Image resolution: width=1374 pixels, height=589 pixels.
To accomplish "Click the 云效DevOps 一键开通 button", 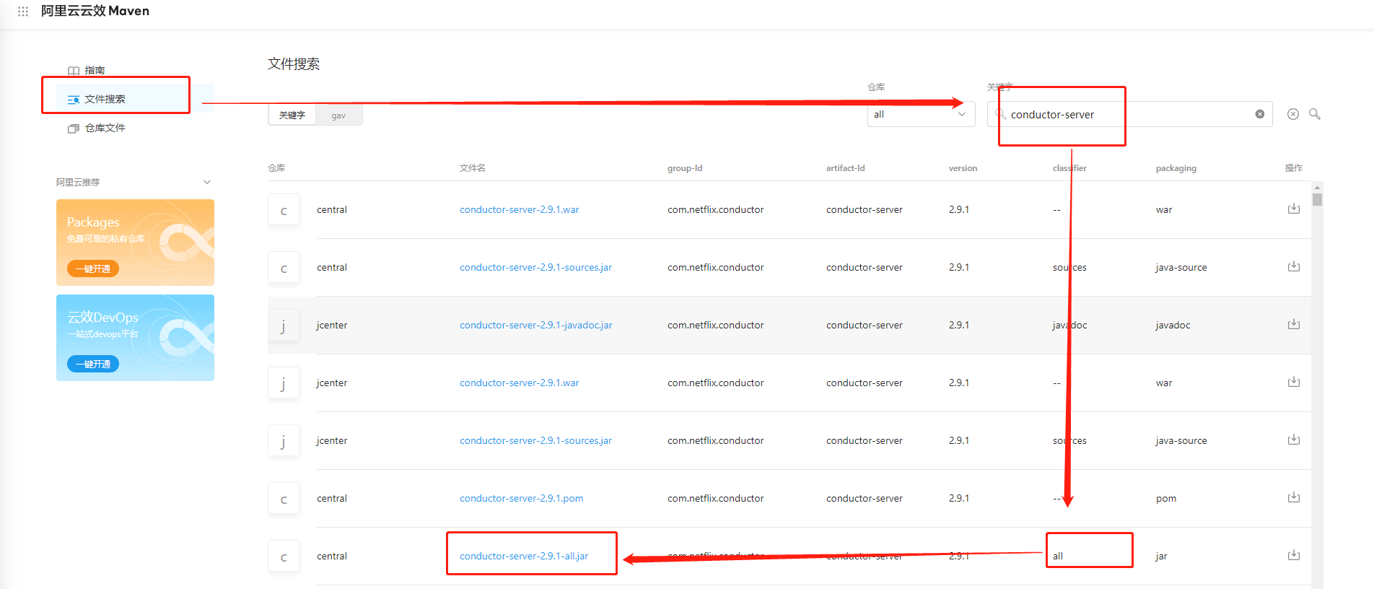I will 93,364.
